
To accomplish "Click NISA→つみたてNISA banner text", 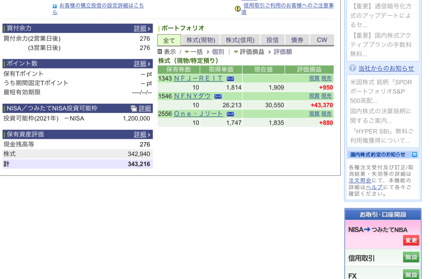I will (x=378, y=230).
